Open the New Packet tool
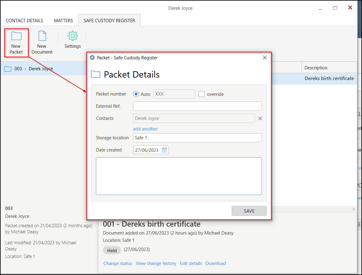362x275 pixels. click(x=16, y=43)
